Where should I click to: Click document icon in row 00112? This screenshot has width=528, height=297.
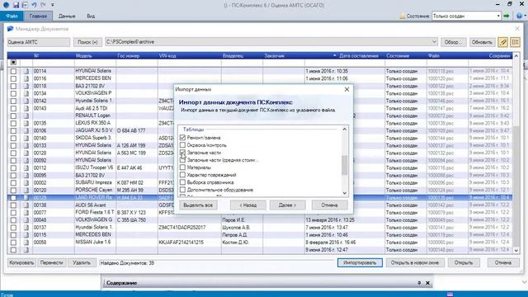point(26,167)
